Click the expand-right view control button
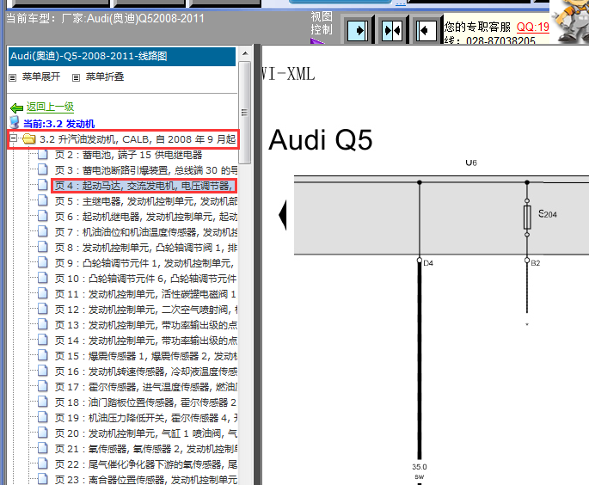This screenshot has height=485, width=589. pyautogui.click(x=358, y=30)
